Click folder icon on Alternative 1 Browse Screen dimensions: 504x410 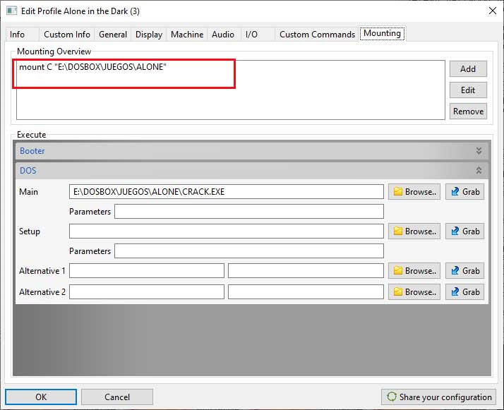click(397, 270)
